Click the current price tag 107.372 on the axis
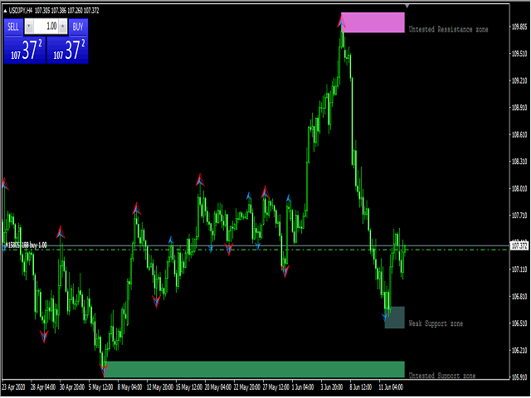 519,246
